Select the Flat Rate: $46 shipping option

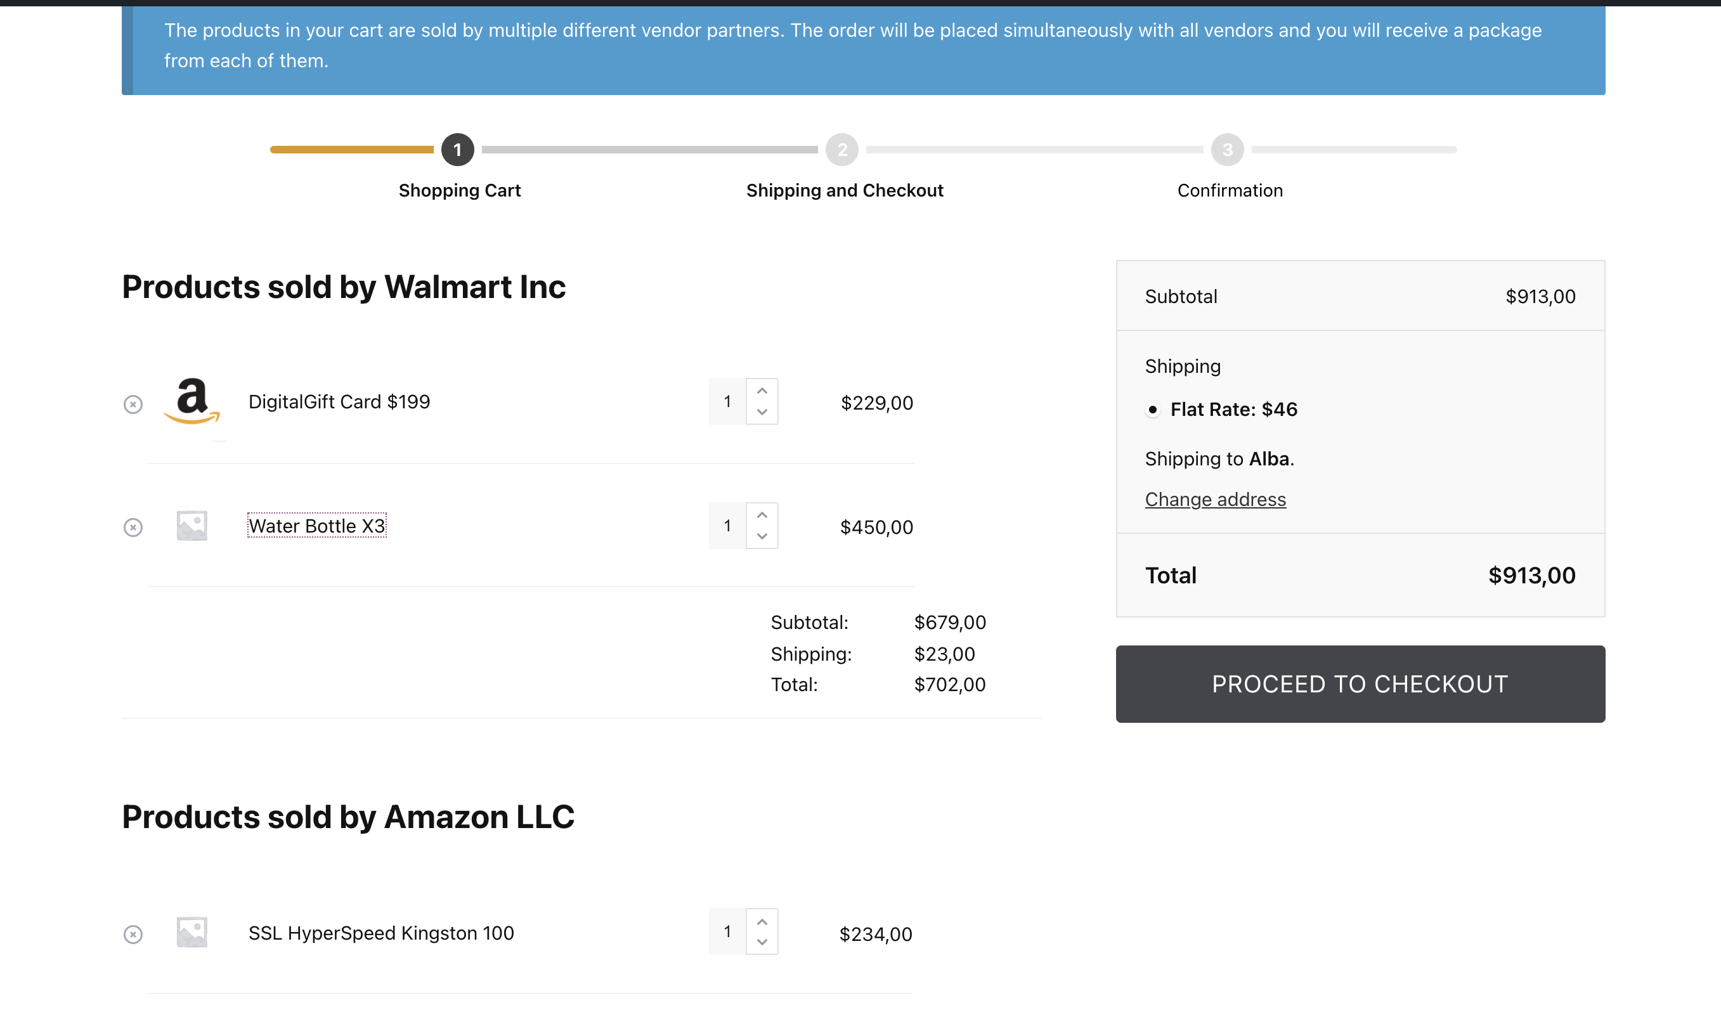pos(1153,410)
